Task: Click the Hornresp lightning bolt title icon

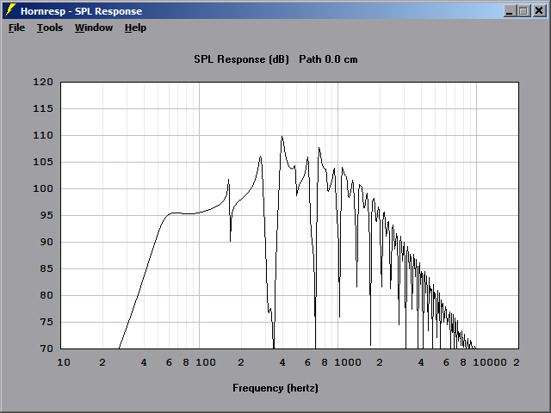Action: (10, 10)
